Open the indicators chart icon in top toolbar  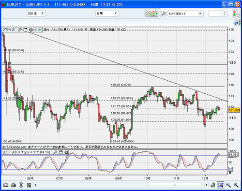point(151,13)
